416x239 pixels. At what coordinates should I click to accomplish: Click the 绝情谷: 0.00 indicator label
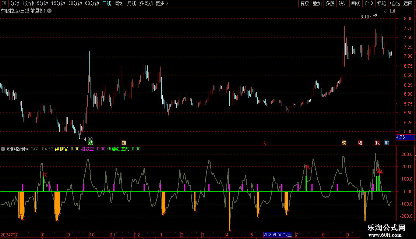pos(67,149)
